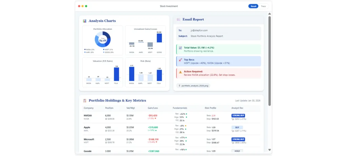This screenshot has height=156, width=347.
Task: Click the Top Recs pin icon
Action: point(180,60)
